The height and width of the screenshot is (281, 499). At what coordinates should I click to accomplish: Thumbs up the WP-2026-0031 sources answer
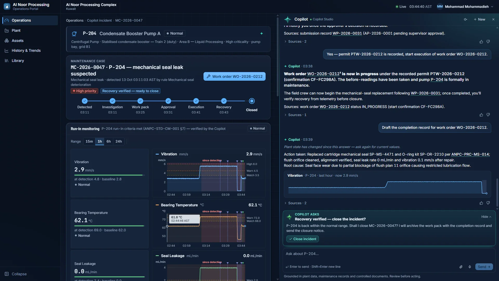[x=481, y=42]
